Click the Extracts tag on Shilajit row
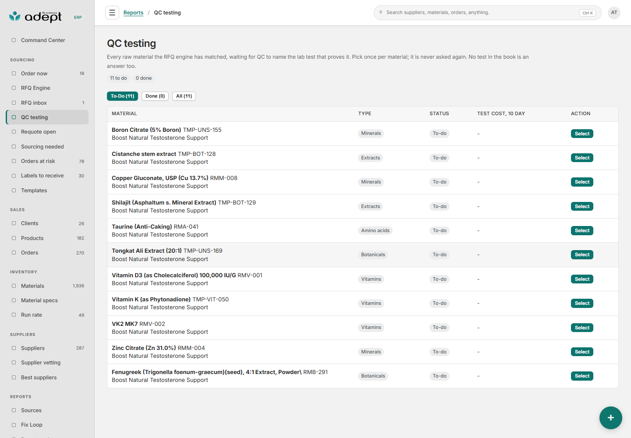This screenshot has height=438, width=631. tap(371, 206)
